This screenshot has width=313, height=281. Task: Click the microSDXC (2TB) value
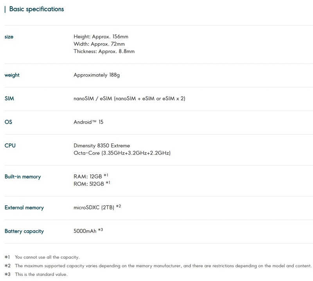tap(94, 208)
